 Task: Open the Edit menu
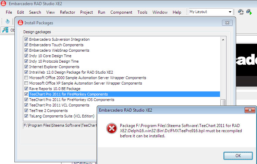pos(21,12)
